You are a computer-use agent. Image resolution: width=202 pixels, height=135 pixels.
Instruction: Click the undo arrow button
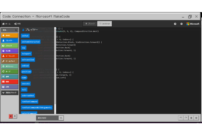[181, 118]
